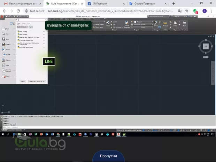Click the Match Properties icon in ribbon
Viewport: 216px width, 162px height.
coord(127,23)
